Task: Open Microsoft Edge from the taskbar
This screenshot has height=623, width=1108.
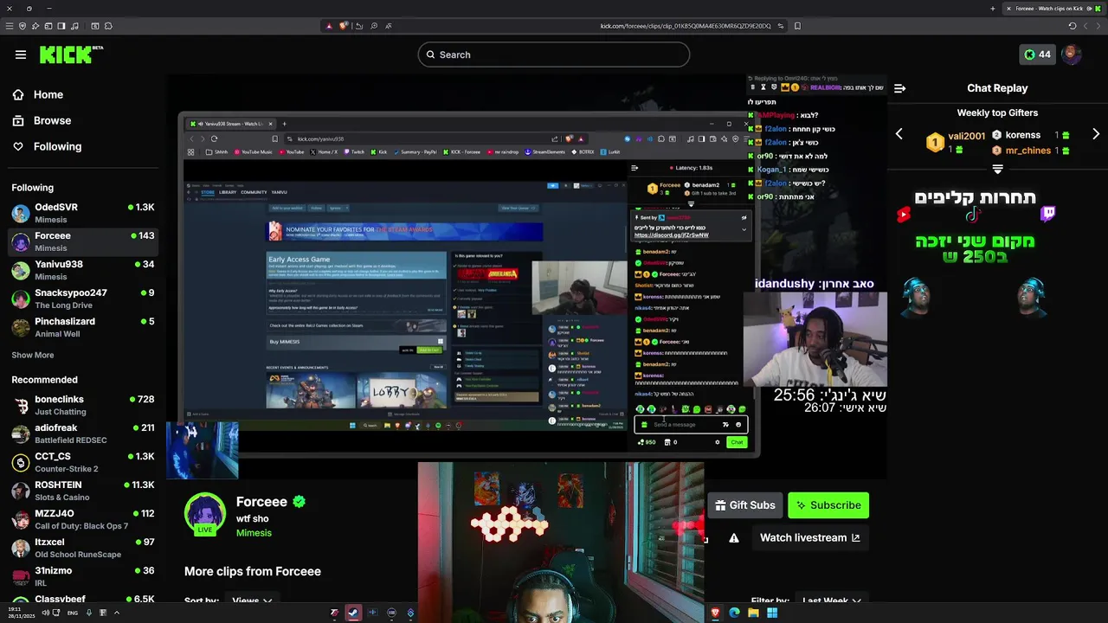Action: [734, 613]
